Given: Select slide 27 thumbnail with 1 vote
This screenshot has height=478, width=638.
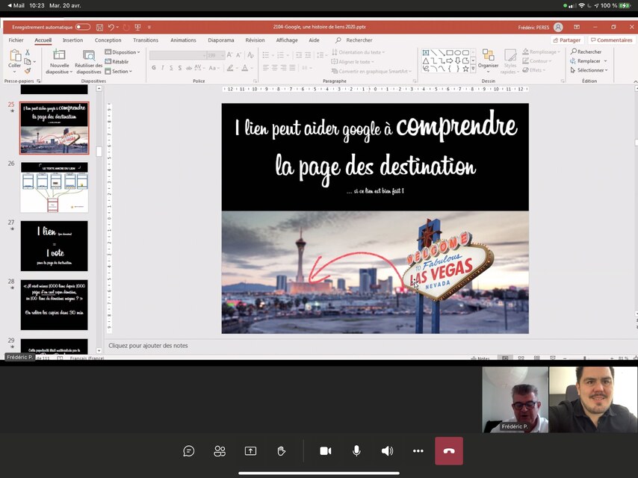Looking at the screenshot, I should (x=54, y=246).
